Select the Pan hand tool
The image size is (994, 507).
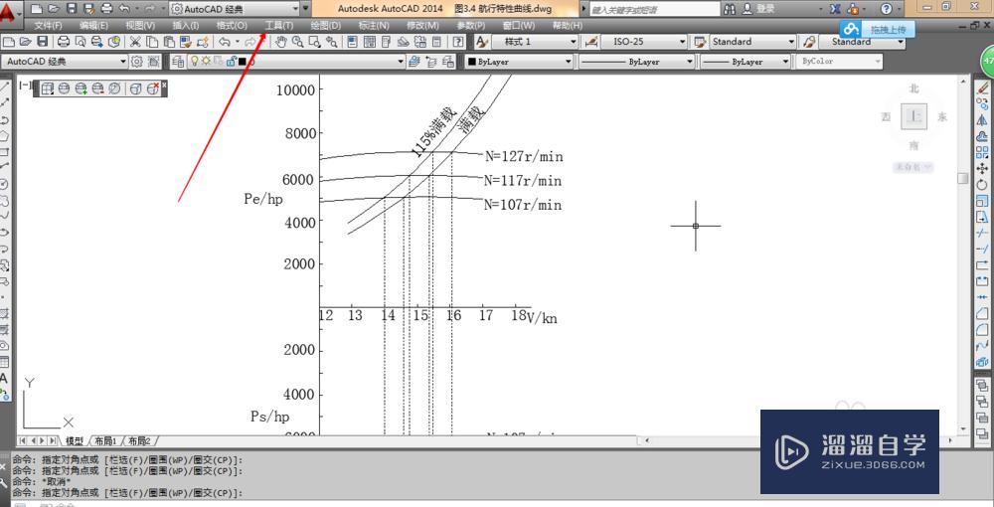pyautogui.click(x=281, y=42)
